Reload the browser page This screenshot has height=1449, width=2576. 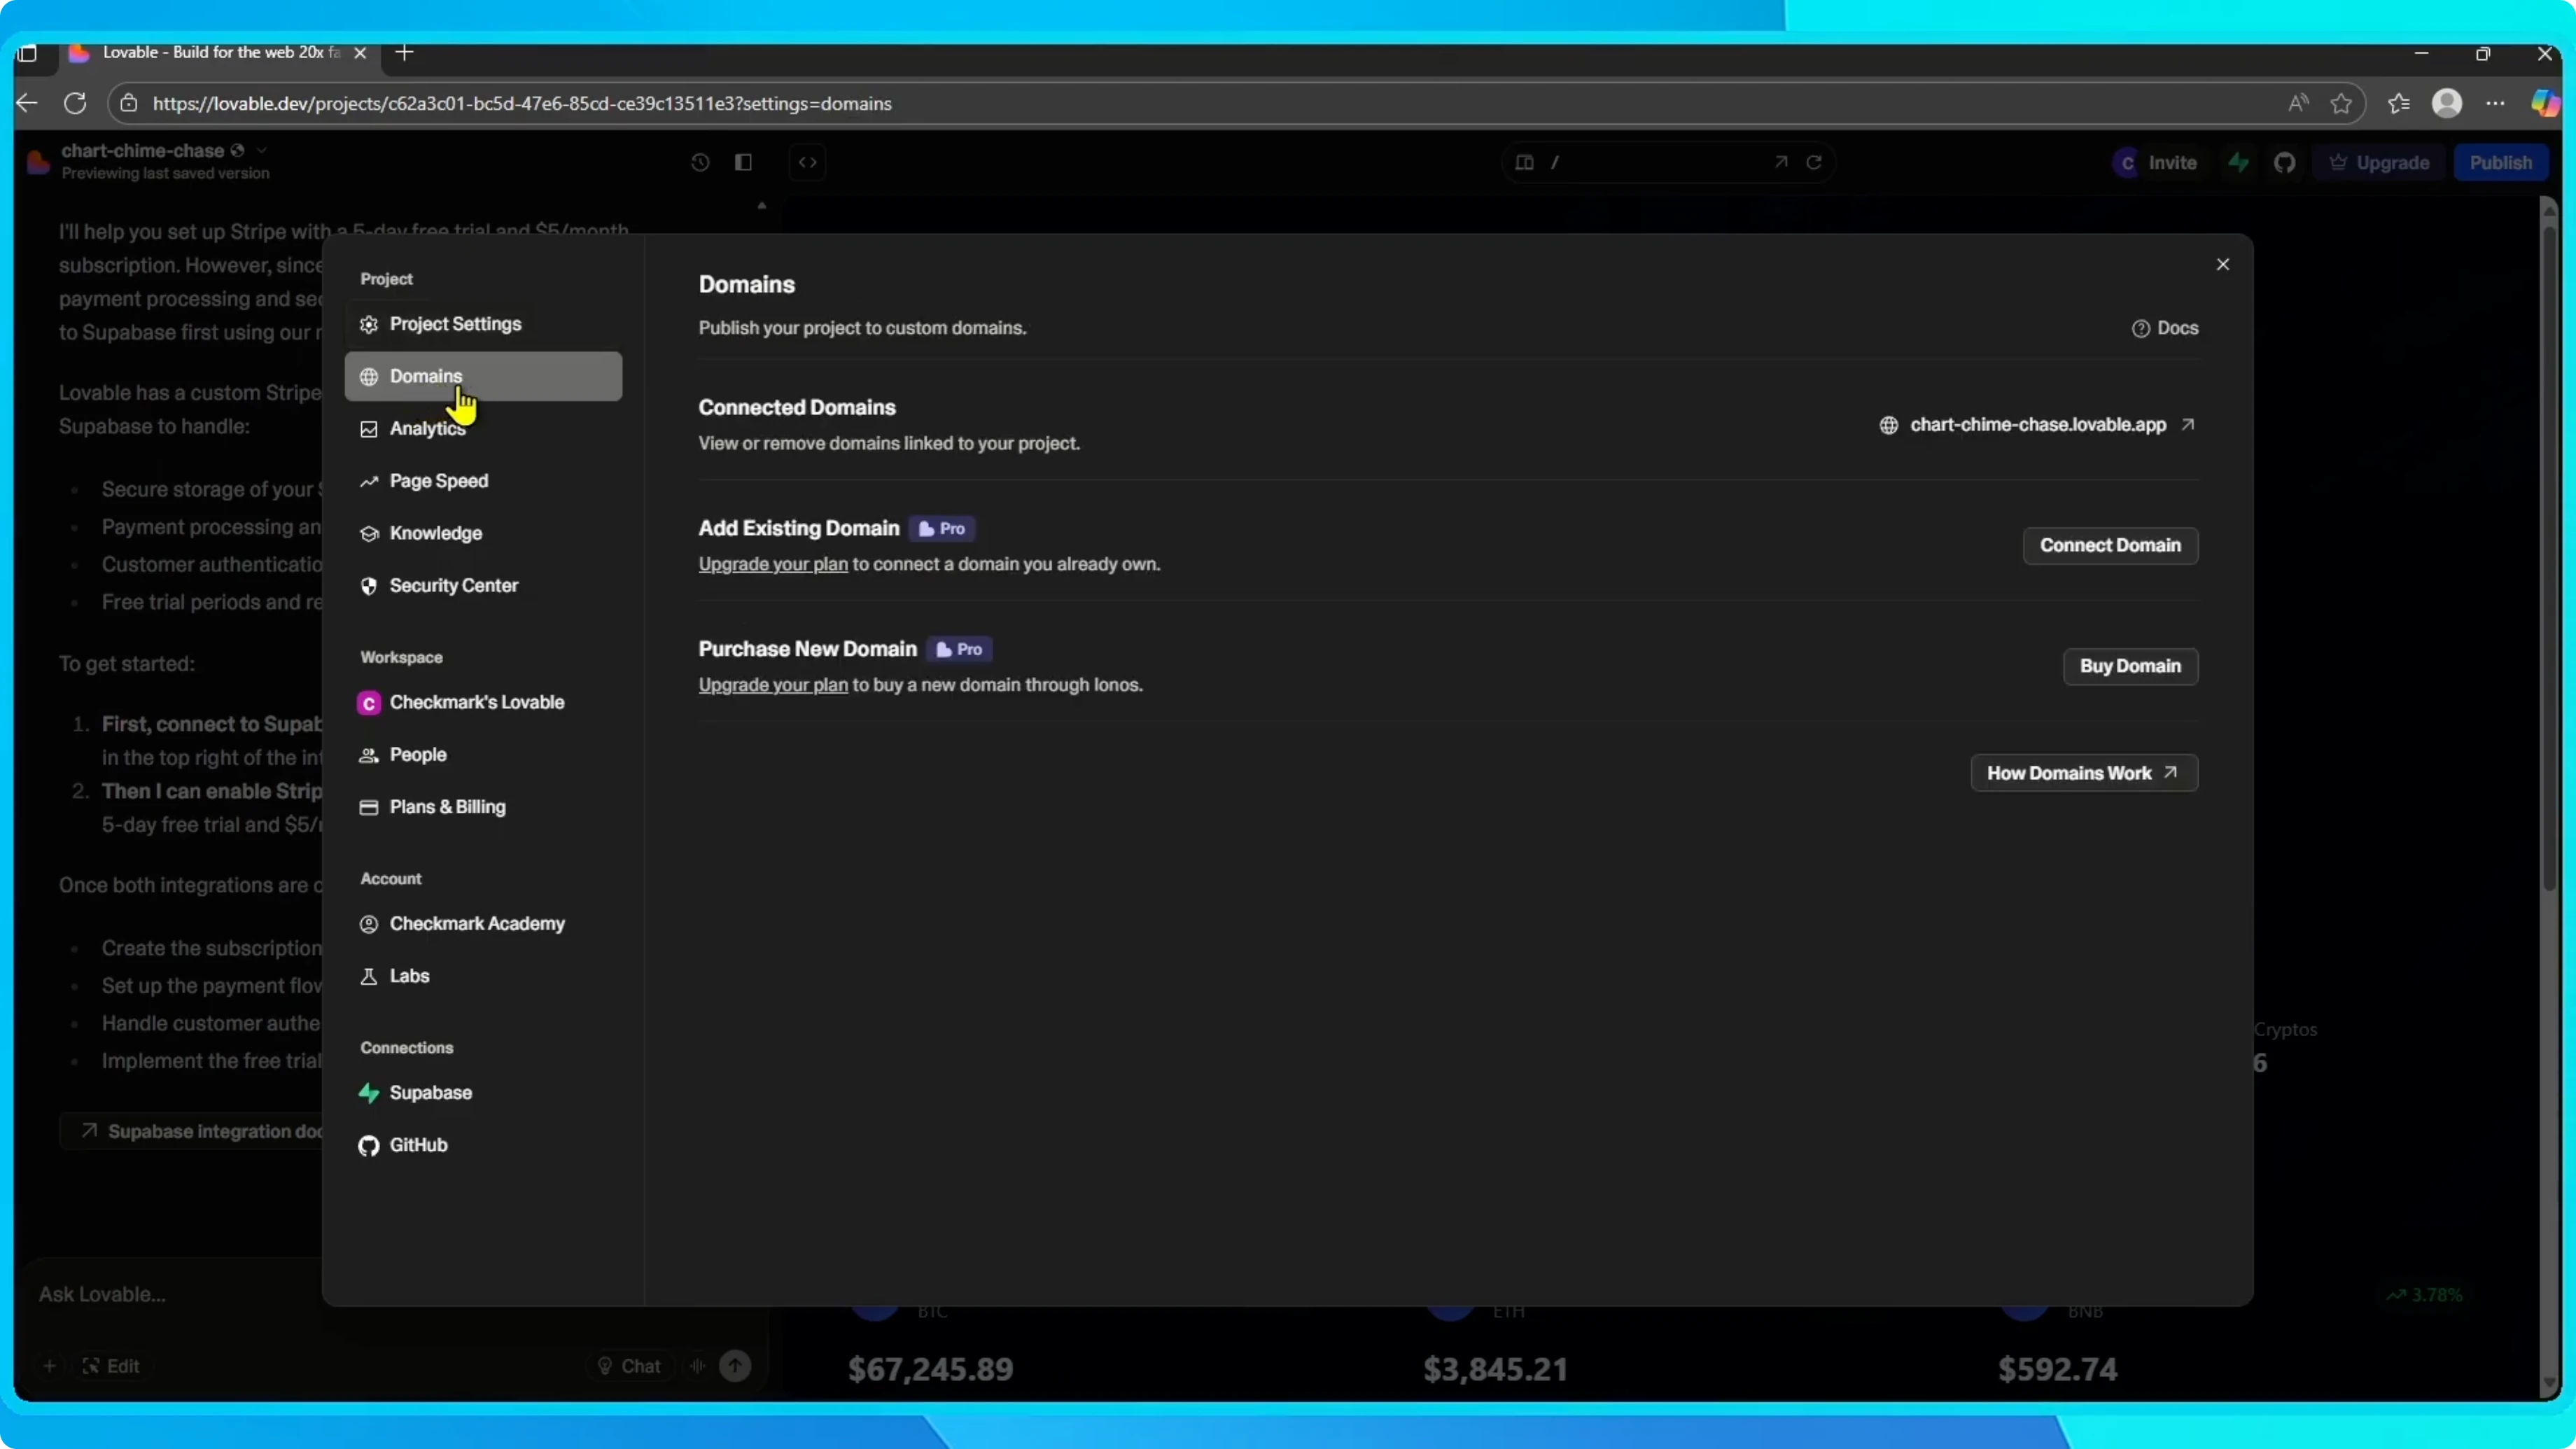[x=75, y=103]
